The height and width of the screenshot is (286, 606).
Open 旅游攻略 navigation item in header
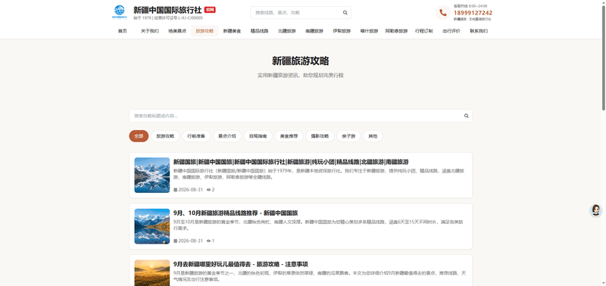[x=205, y=31]
